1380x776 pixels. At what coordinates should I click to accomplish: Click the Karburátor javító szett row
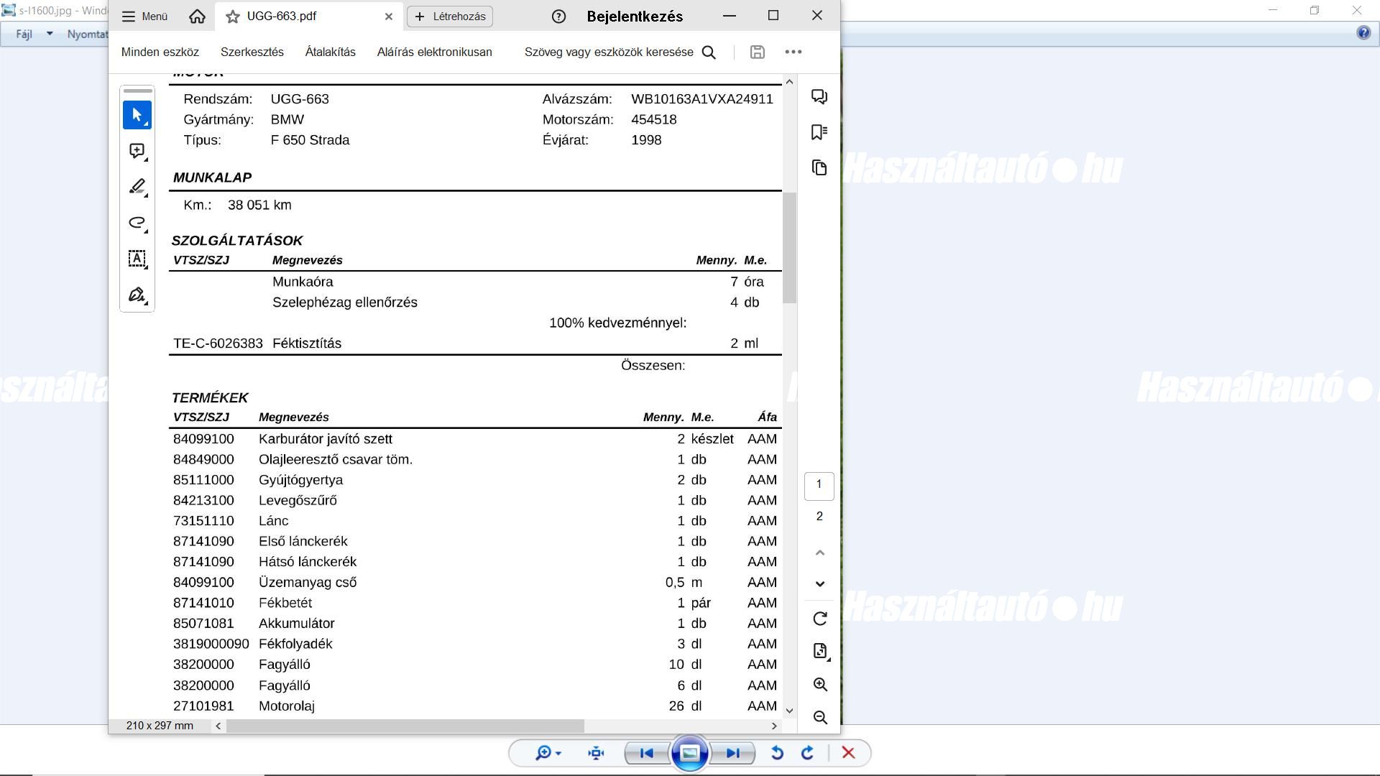475,439
